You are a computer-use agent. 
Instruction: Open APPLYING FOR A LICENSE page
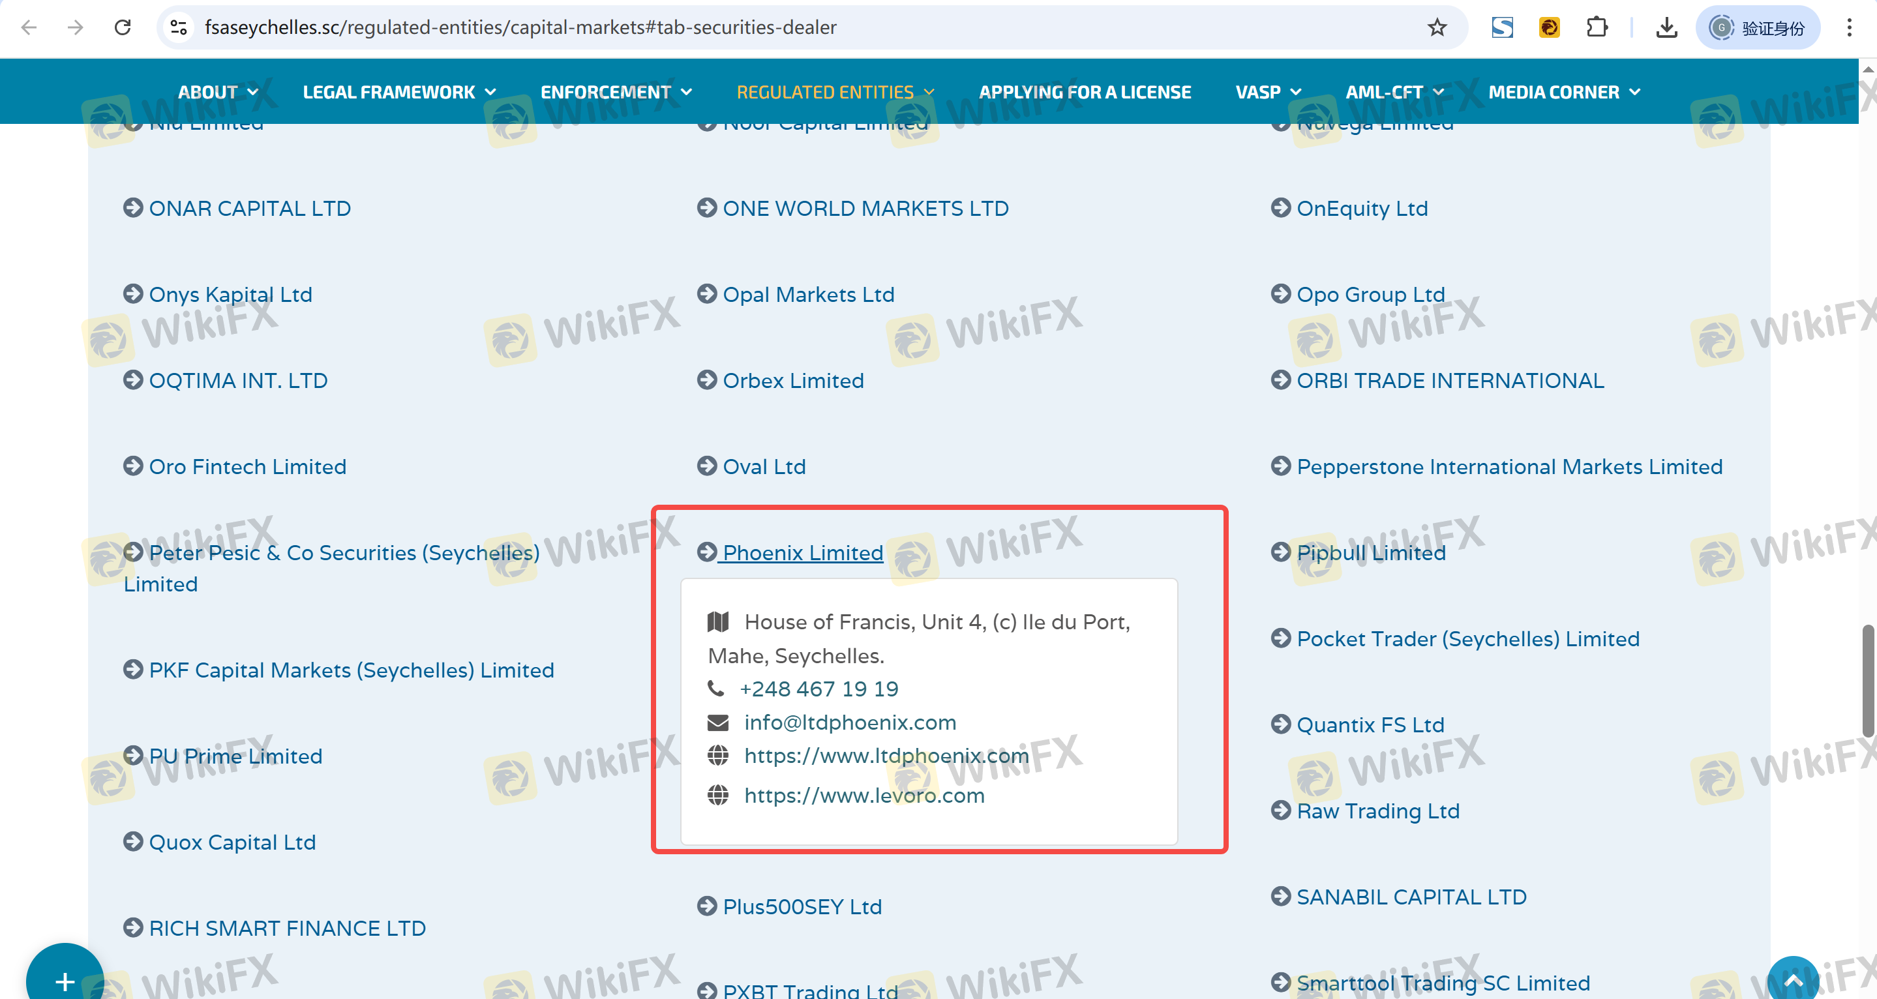point(1084,93)
